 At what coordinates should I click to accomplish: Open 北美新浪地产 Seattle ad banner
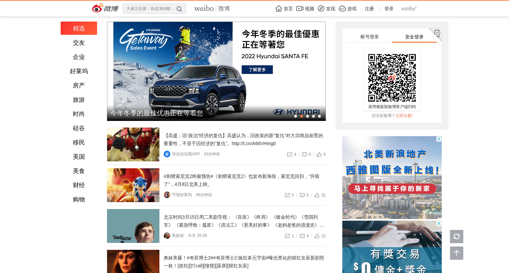pyautogui.click(x=392, y=178)
